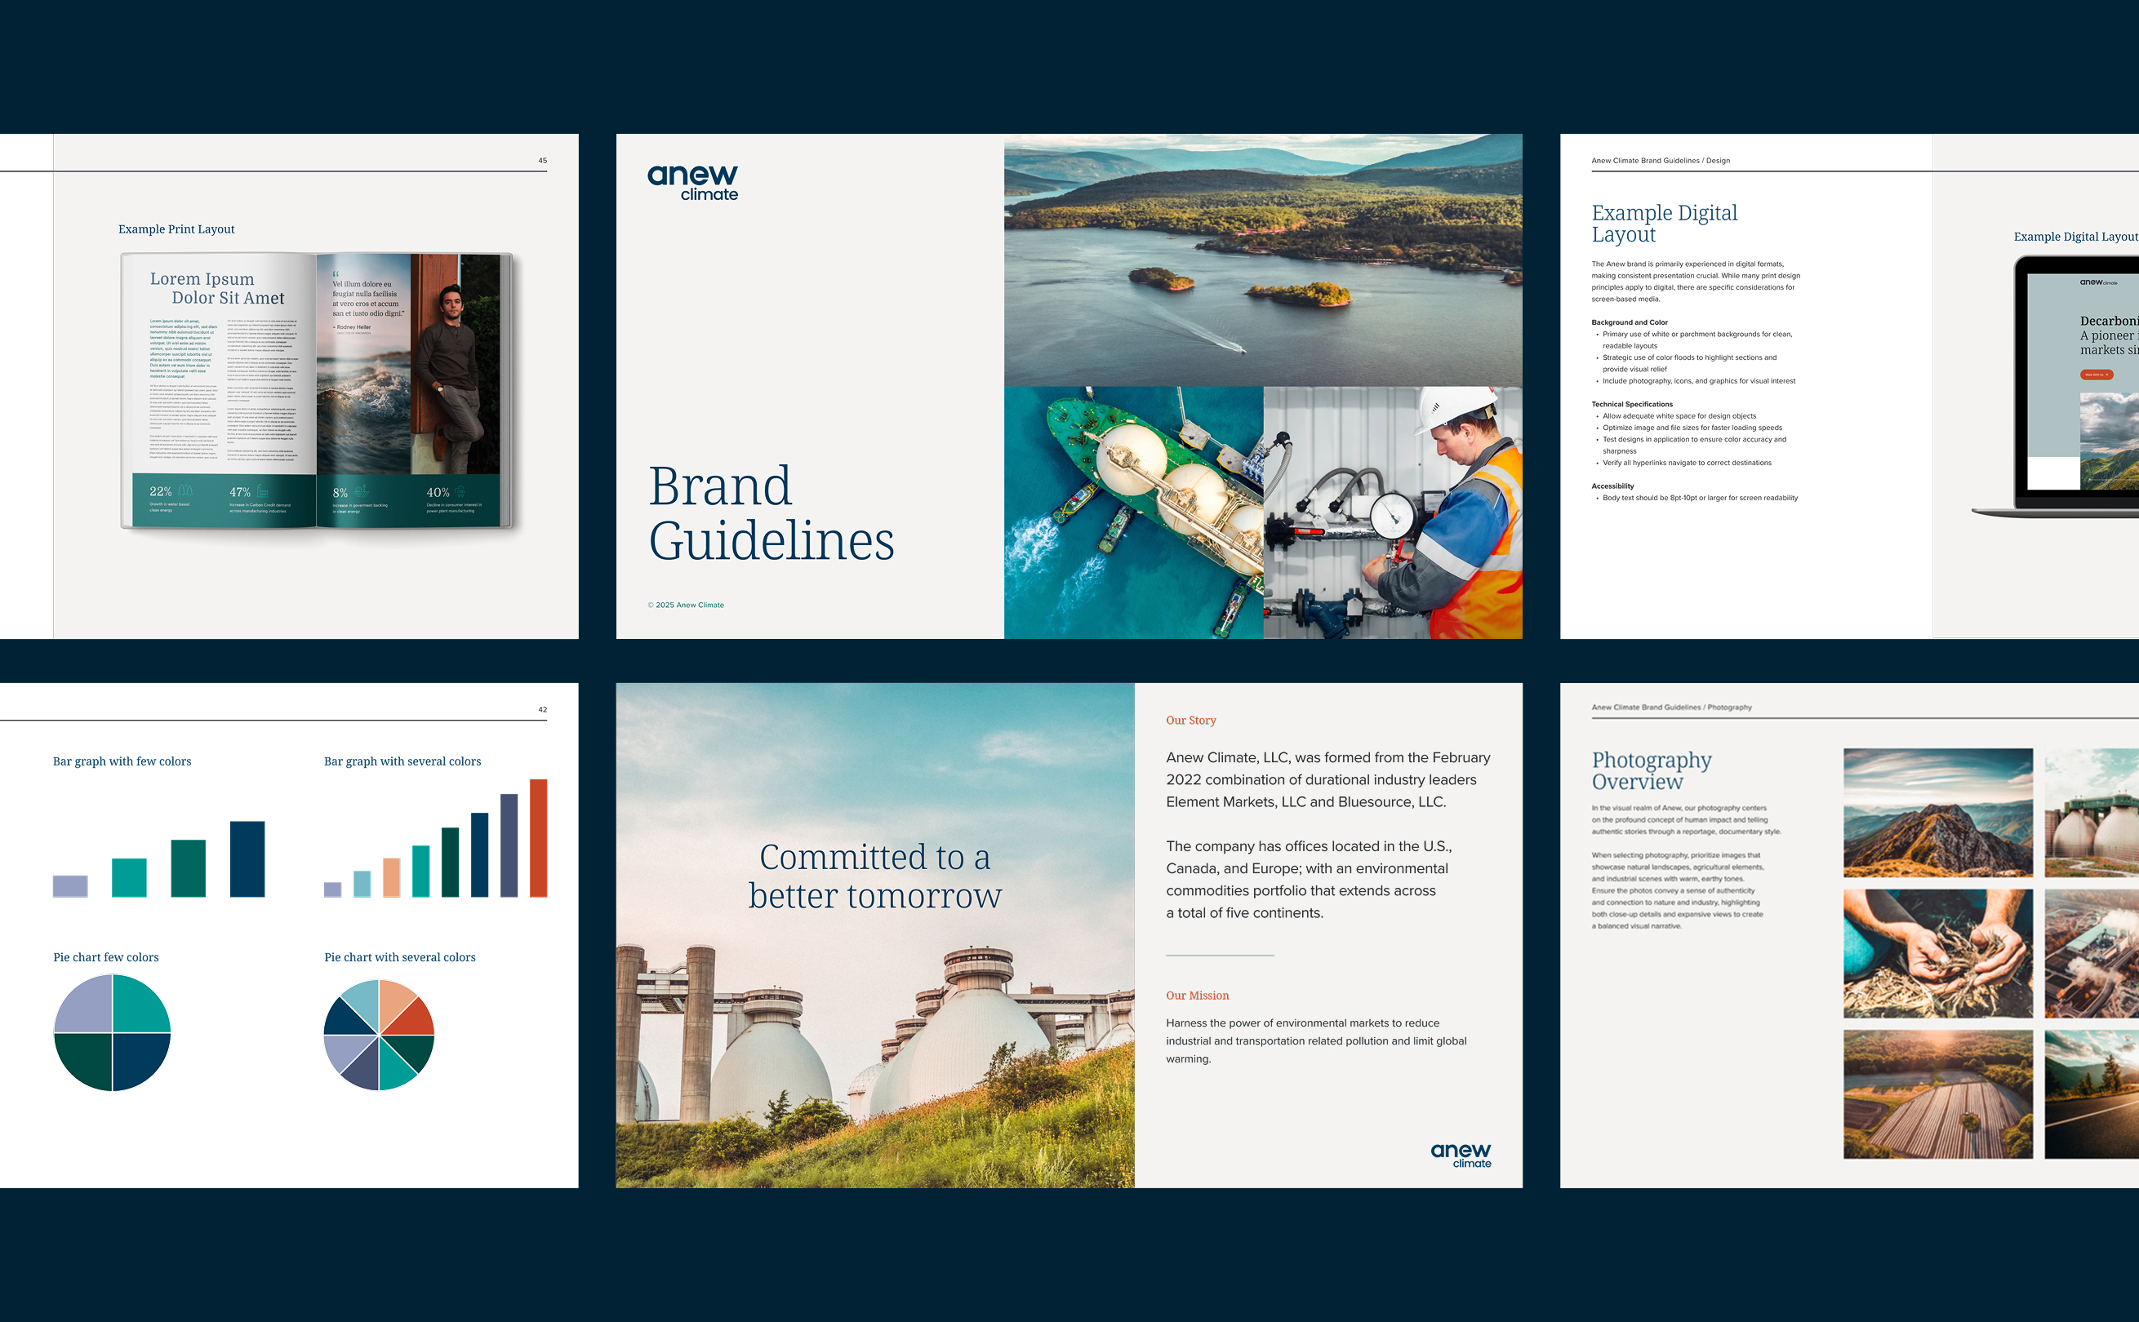This screenshot has height=1322, width=2139.
Task: Open the worker with hard hat photo
Action: [x=1392, y=512]
